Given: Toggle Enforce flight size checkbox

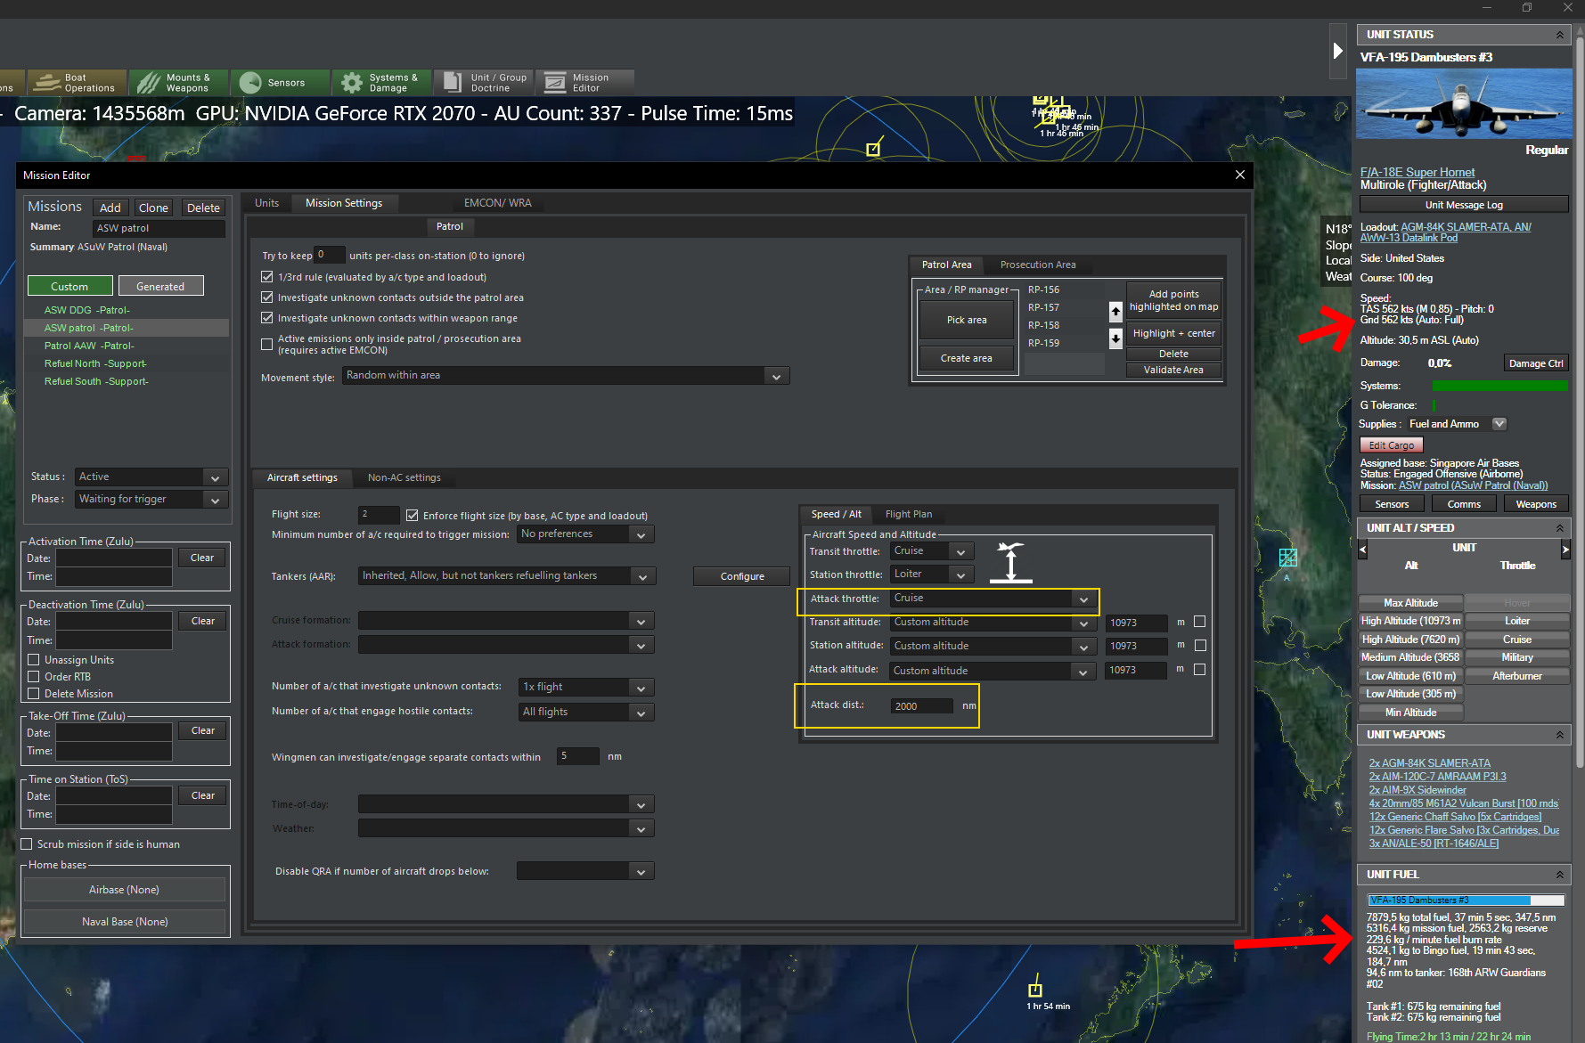Looking at the screenshot, I should click(413, 516).
